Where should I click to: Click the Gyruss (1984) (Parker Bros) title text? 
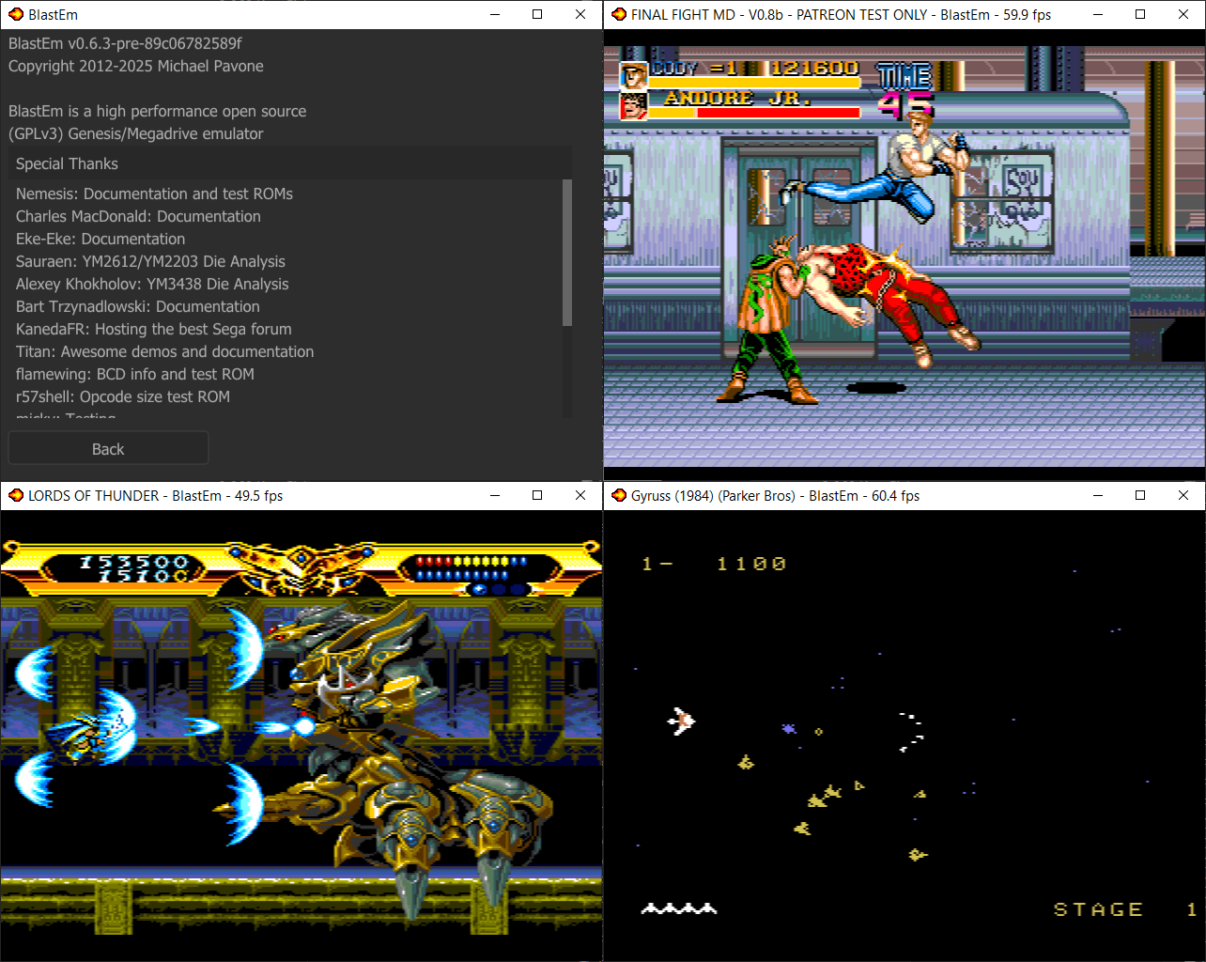775,495
